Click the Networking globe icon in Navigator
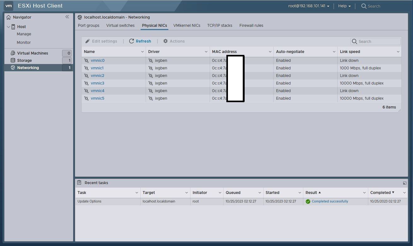This screenshot has width=413, height=246. point(13,67)
